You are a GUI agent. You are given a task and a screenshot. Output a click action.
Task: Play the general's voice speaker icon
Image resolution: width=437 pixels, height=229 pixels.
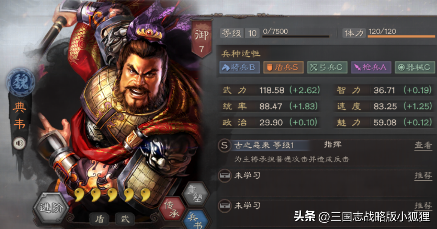click(19, 144)
